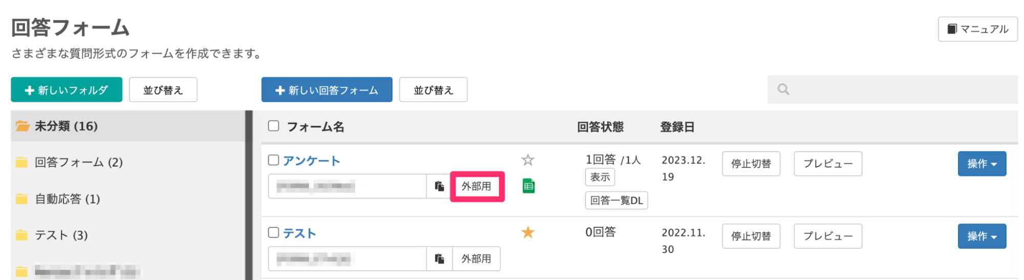Select the テスト row checkbox

(274, 233)
